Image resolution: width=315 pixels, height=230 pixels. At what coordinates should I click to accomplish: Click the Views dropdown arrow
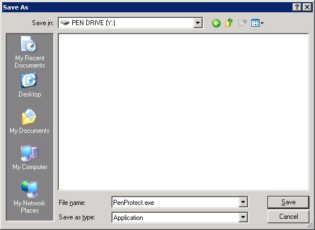click(262, 23)
